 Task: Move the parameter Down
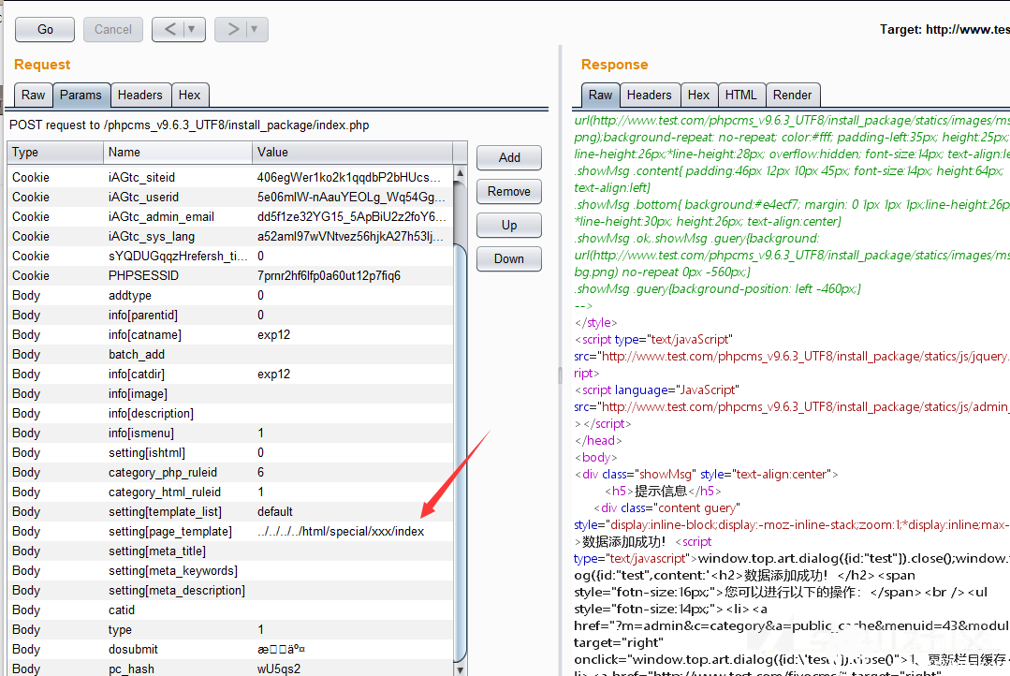(509, 258)
